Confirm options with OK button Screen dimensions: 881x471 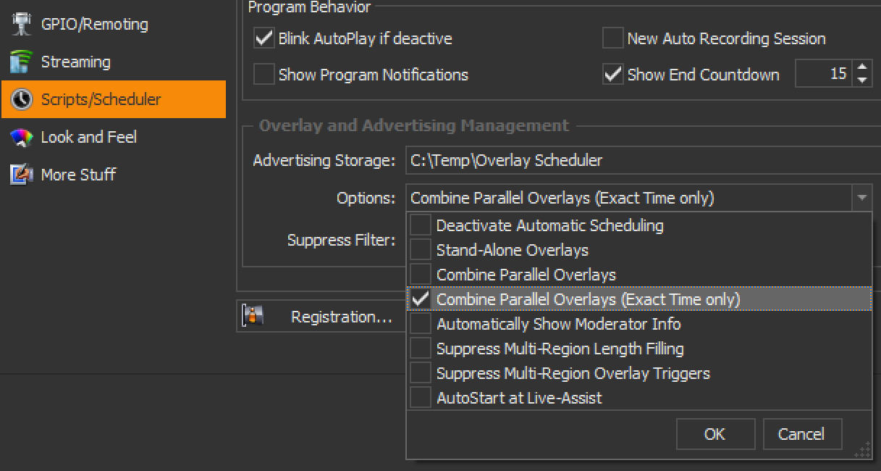pyautogui.click(x=715, y=434)
